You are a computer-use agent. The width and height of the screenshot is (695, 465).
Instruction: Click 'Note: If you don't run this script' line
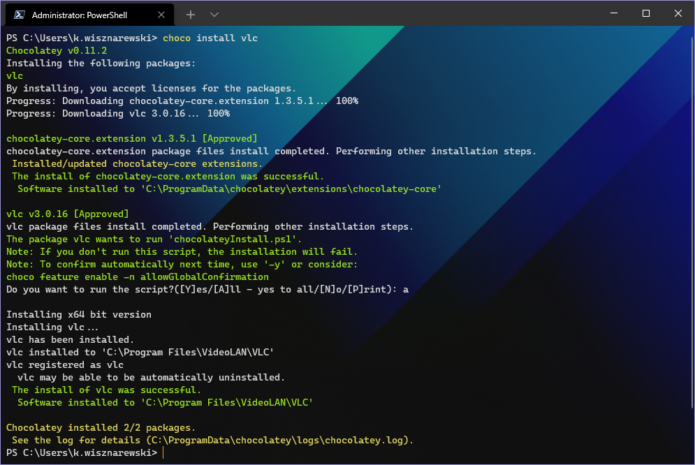(x=182, y=251)
